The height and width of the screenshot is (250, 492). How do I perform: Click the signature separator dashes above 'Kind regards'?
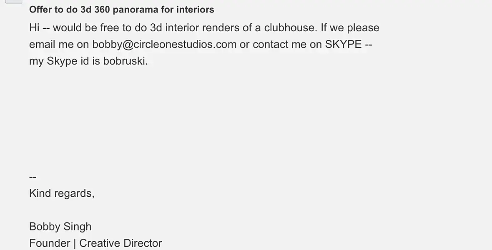coord(33,177)
